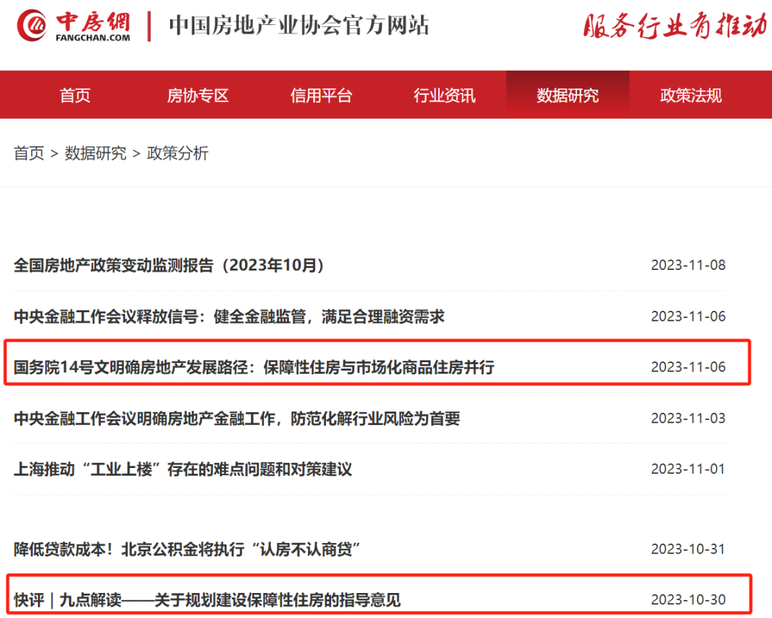Go to the 房协专区 menu item
Viewport: 772px width, 618px height.
(198, 95)
